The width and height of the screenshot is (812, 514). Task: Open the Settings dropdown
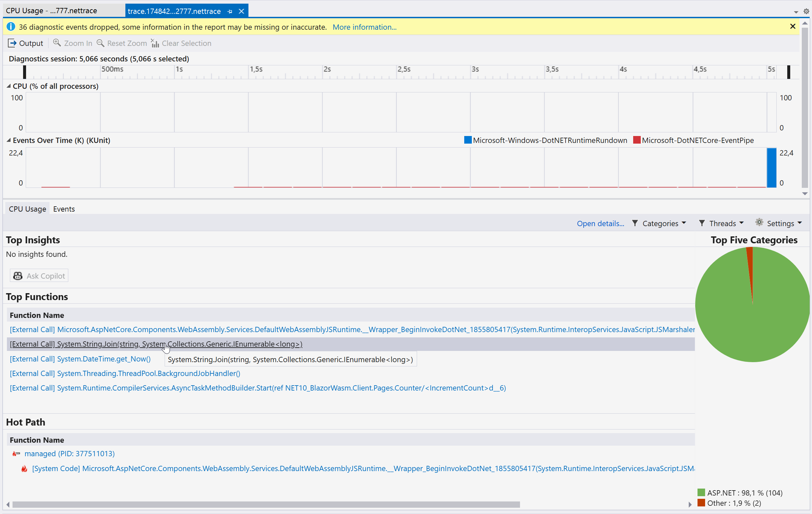click(x=778, y=223)
